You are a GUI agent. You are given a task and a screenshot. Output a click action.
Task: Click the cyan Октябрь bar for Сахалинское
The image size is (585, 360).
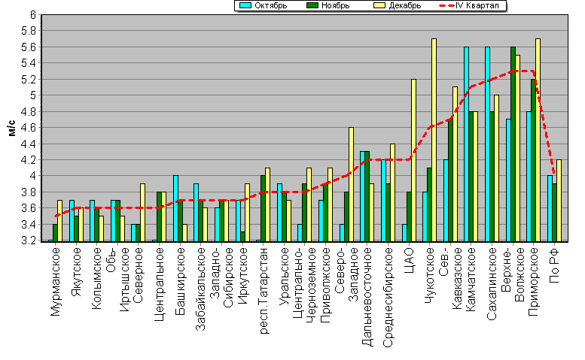tap(487, 144)
